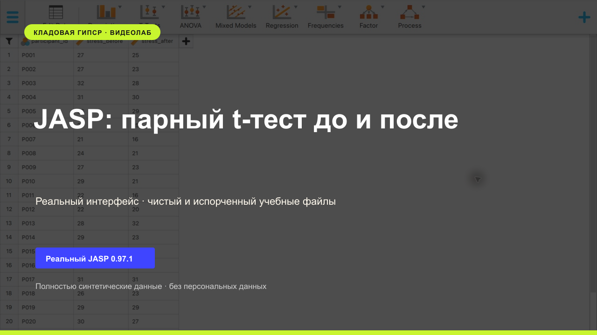Click stress_after value 30 for P004
Viewport: 597px width, 335px height.
click(x=153, y=97)
